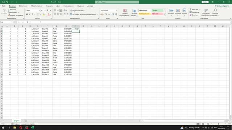Apply percent style to number
The width and height of the screenshot is (232, 130).
coord(106,14)
